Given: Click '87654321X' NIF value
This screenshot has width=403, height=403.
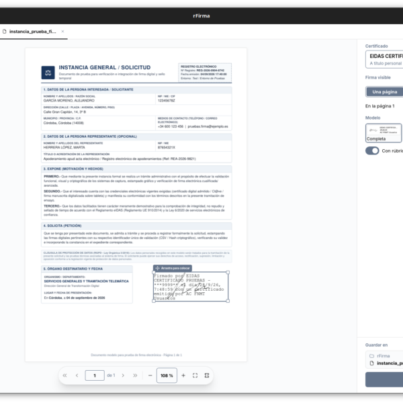Looking at the screenshot, I should [x=167, y=147].
